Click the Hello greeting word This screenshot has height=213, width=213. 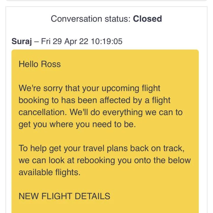point(28,64)
